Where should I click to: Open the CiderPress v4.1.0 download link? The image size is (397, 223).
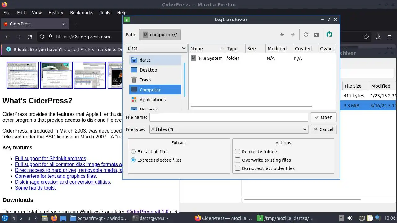(x=148, y=212)
